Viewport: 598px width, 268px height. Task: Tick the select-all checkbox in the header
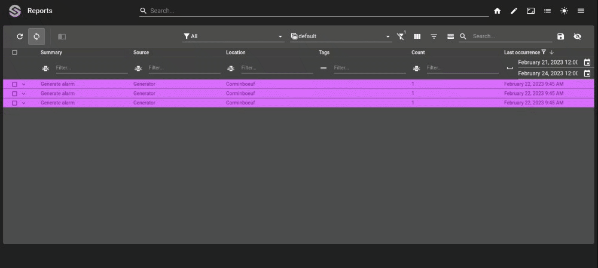(14, 53)
